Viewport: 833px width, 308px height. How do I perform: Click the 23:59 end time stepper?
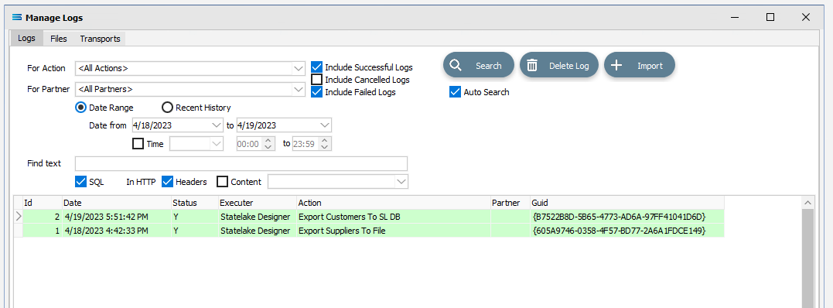click(x=325, y=144)
